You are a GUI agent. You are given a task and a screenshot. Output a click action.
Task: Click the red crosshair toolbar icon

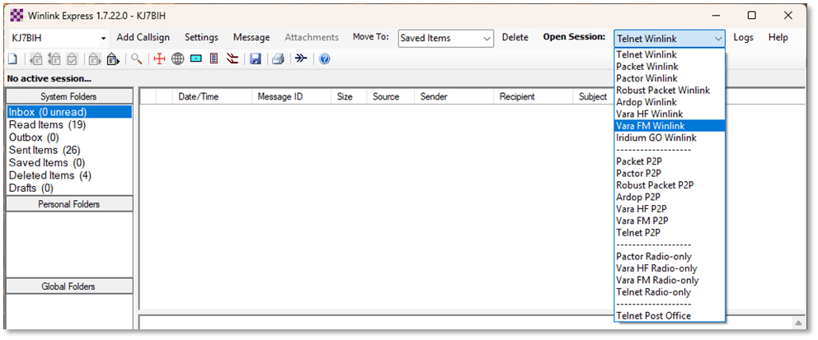160,59
